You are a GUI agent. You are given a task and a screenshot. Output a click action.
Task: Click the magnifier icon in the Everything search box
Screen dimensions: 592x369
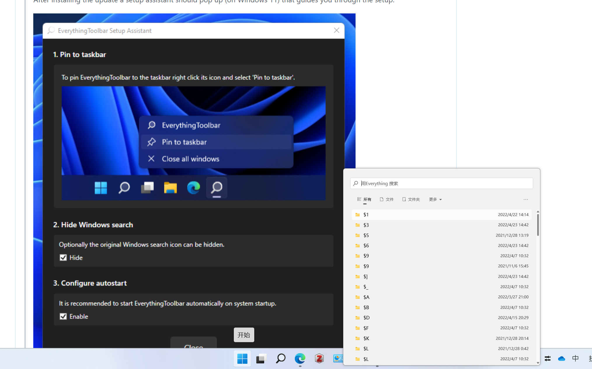[x=356, y=183]
